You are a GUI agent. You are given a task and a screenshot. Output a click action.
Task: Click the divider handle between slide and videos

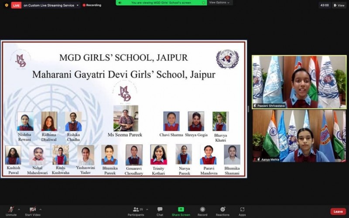(x=249, y=109)
